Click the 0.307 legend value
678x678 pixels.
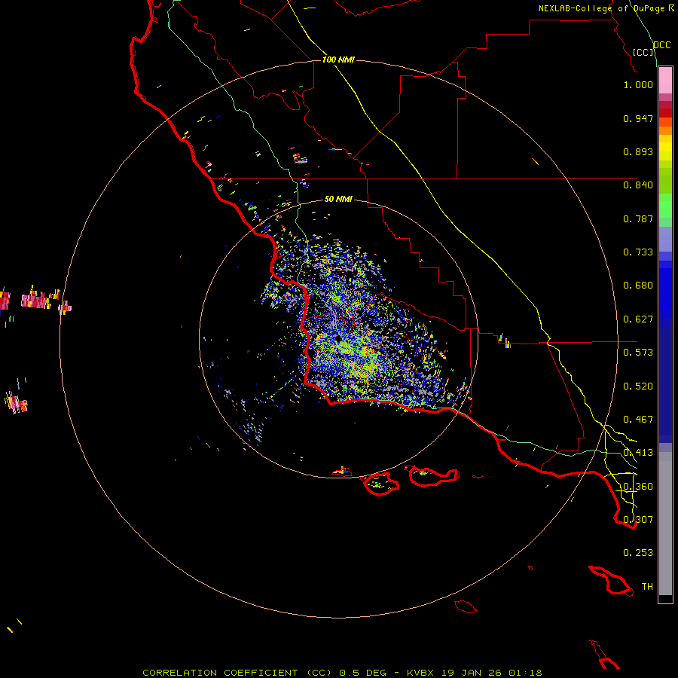click(x=638, y=519)
